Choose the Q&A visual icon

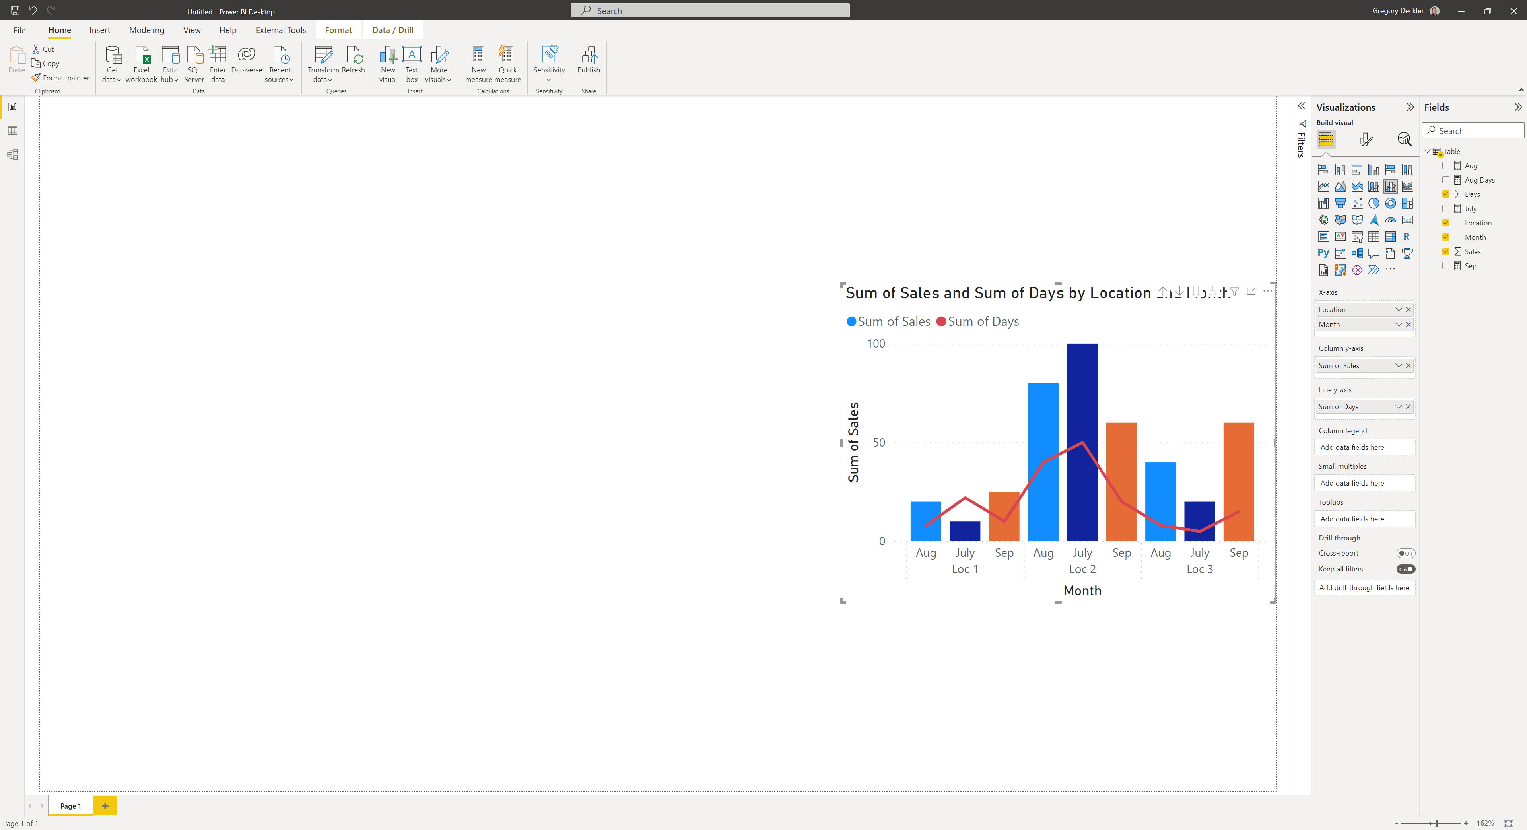point(1374,253)
